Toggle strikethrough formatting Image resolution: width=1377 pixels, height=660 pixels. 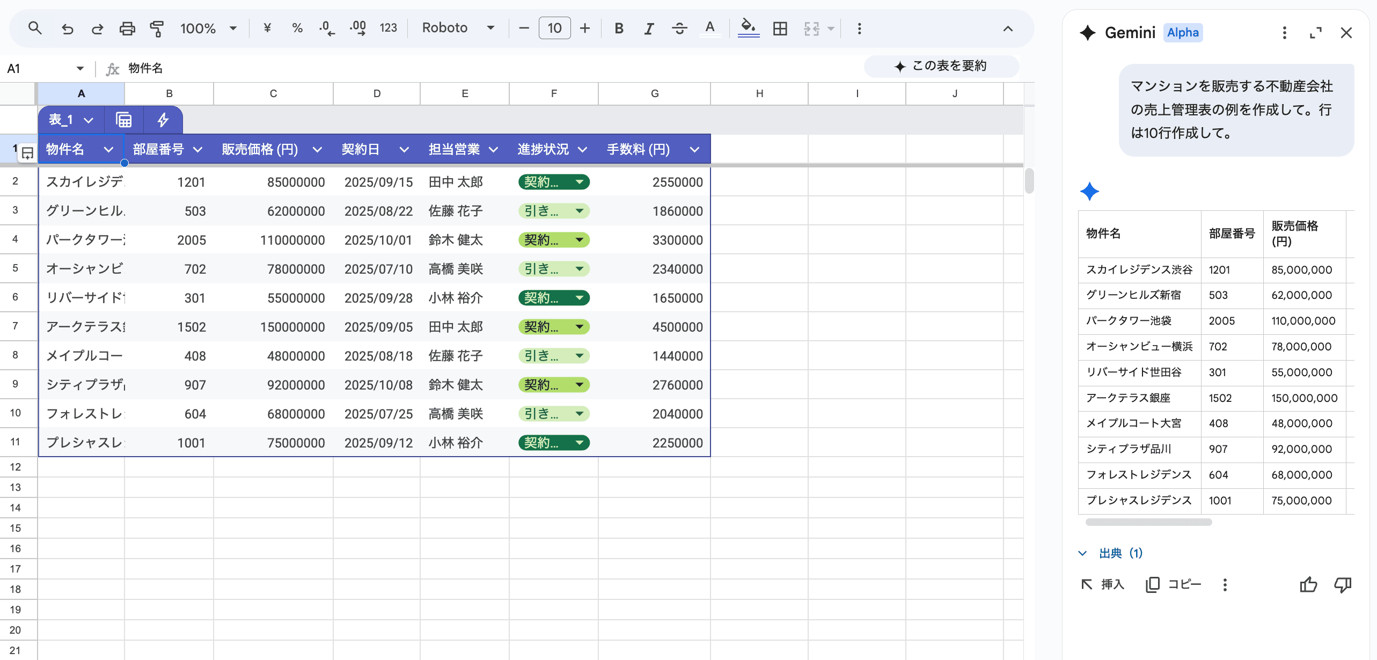[x=679, y=28]
